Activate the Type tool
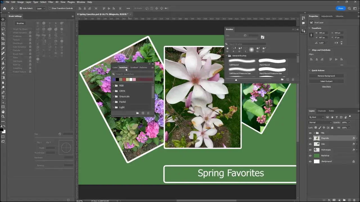360x202 pixels. pyautogui.click(x=3, y=97)
